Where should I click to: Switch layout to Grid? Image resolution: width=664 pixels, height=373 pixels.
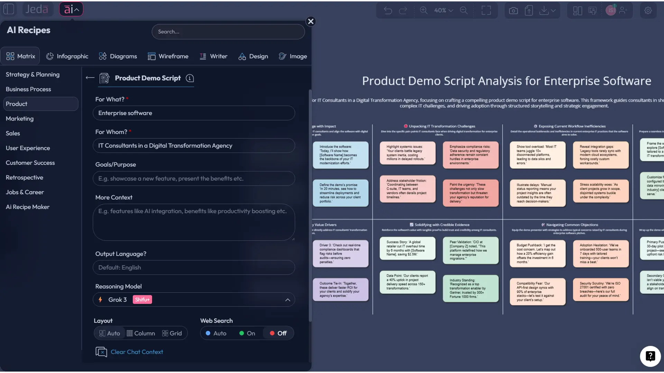tap(172, 333)
